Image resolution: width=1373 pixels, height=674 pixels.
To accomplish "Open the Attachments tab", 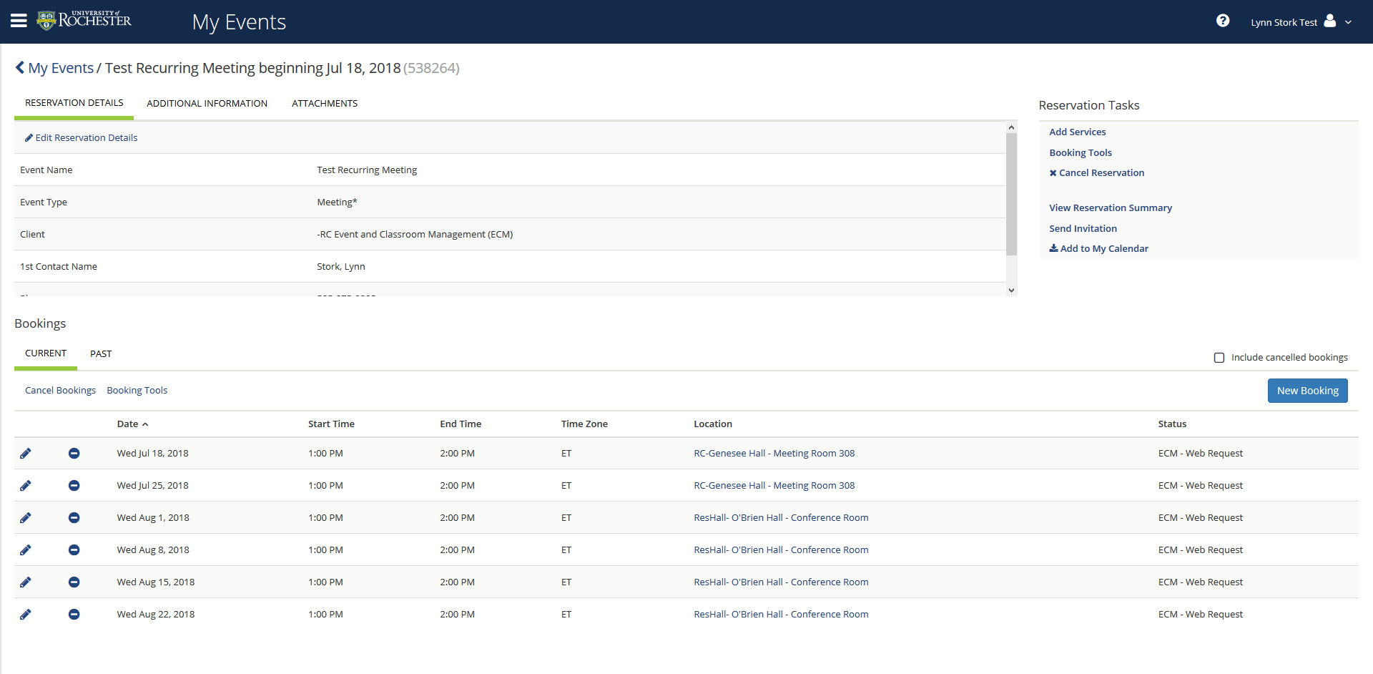I will (x=325, y=103).
